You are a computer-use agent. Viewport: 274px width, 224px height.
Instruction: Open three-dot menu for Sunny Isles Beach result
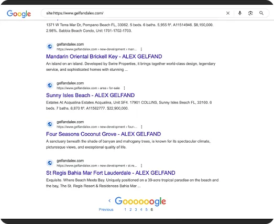coord(124,88)
